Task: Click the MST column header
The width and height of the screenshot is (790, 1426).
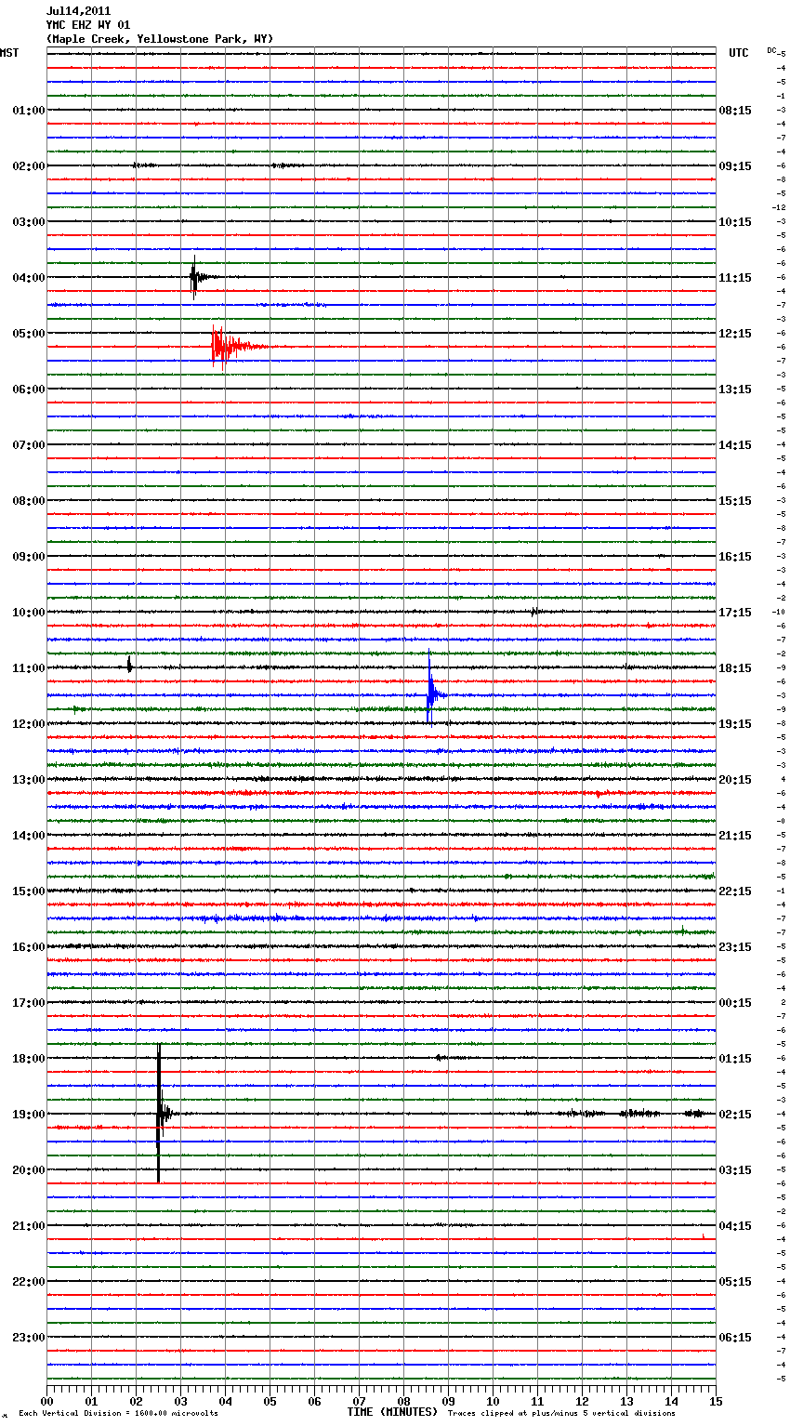Action: [x=9, y=53]
